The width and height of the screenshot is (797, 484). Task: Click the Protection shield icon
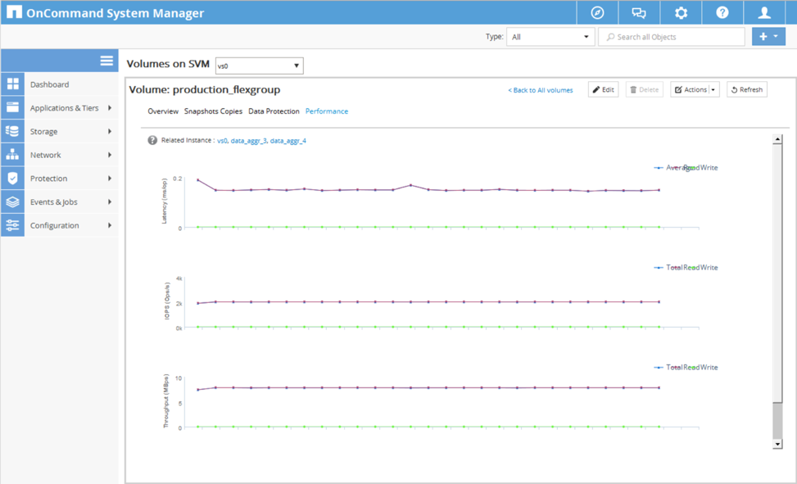[x=13, y=178]
